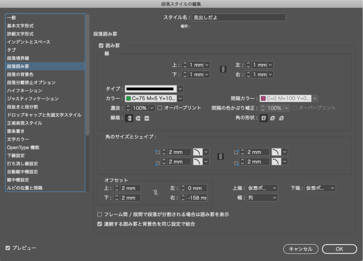Image resolution: width=363 pixels, height=261 pixels.
Task: Click the corner size chain link icon
Action: pos(221,157)
